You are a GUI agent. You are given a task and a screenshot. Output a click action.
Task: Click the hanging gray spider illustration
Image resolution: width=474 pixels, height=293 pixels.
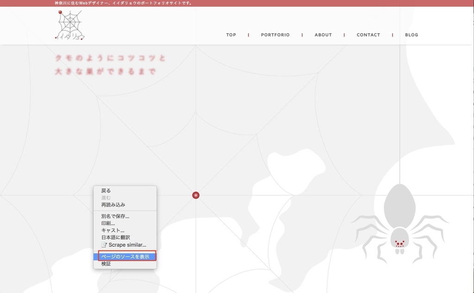point(399,223)
